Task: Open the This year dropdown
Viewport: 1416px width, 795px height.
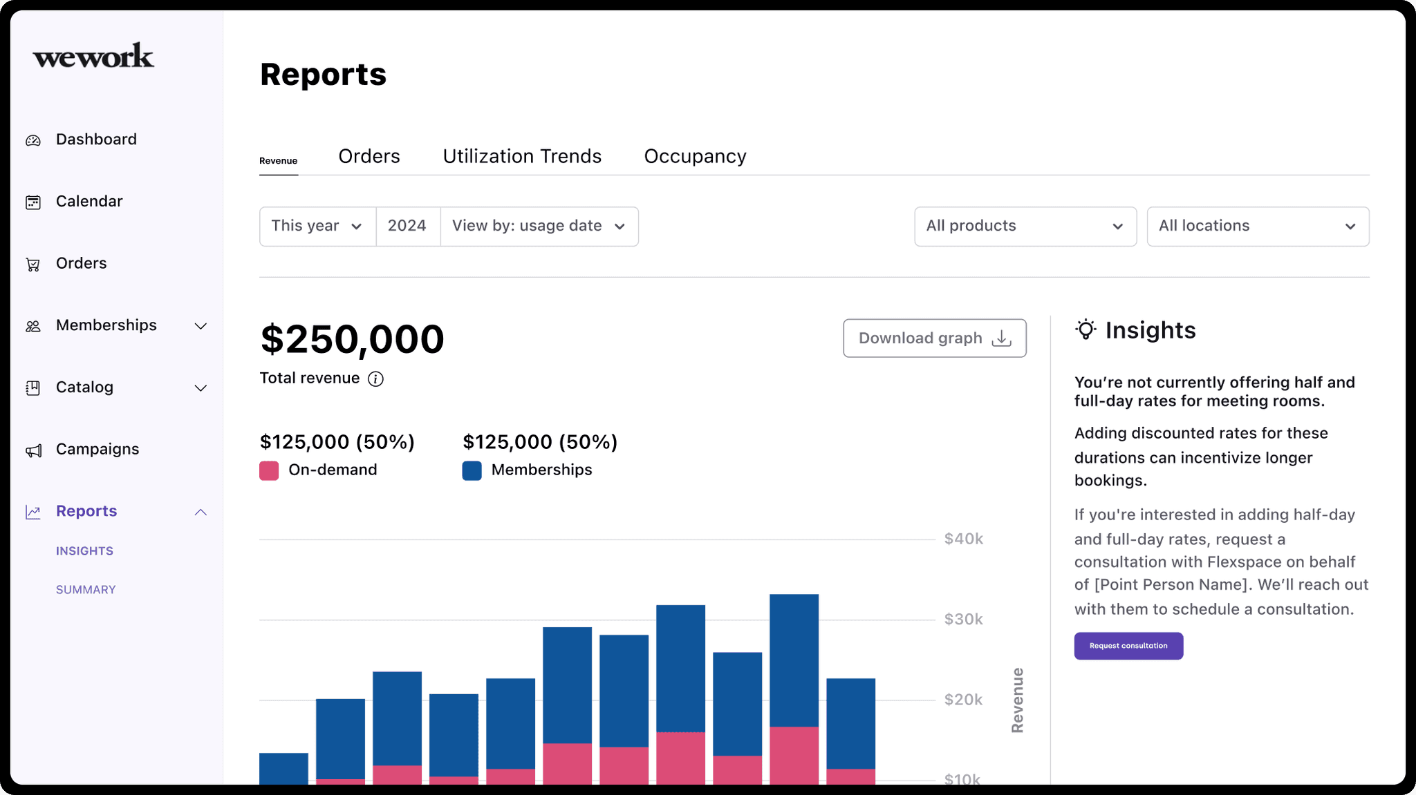Action: pyautogui.click(x=317, y=227)
